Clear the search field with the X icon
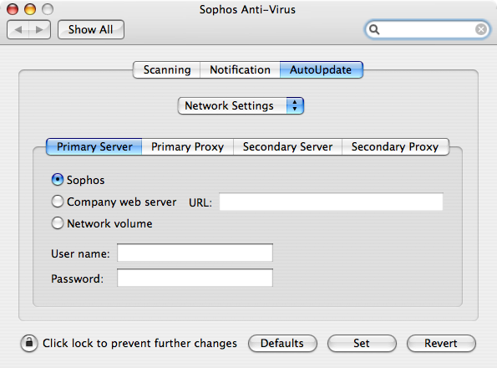 pos(481,29)
